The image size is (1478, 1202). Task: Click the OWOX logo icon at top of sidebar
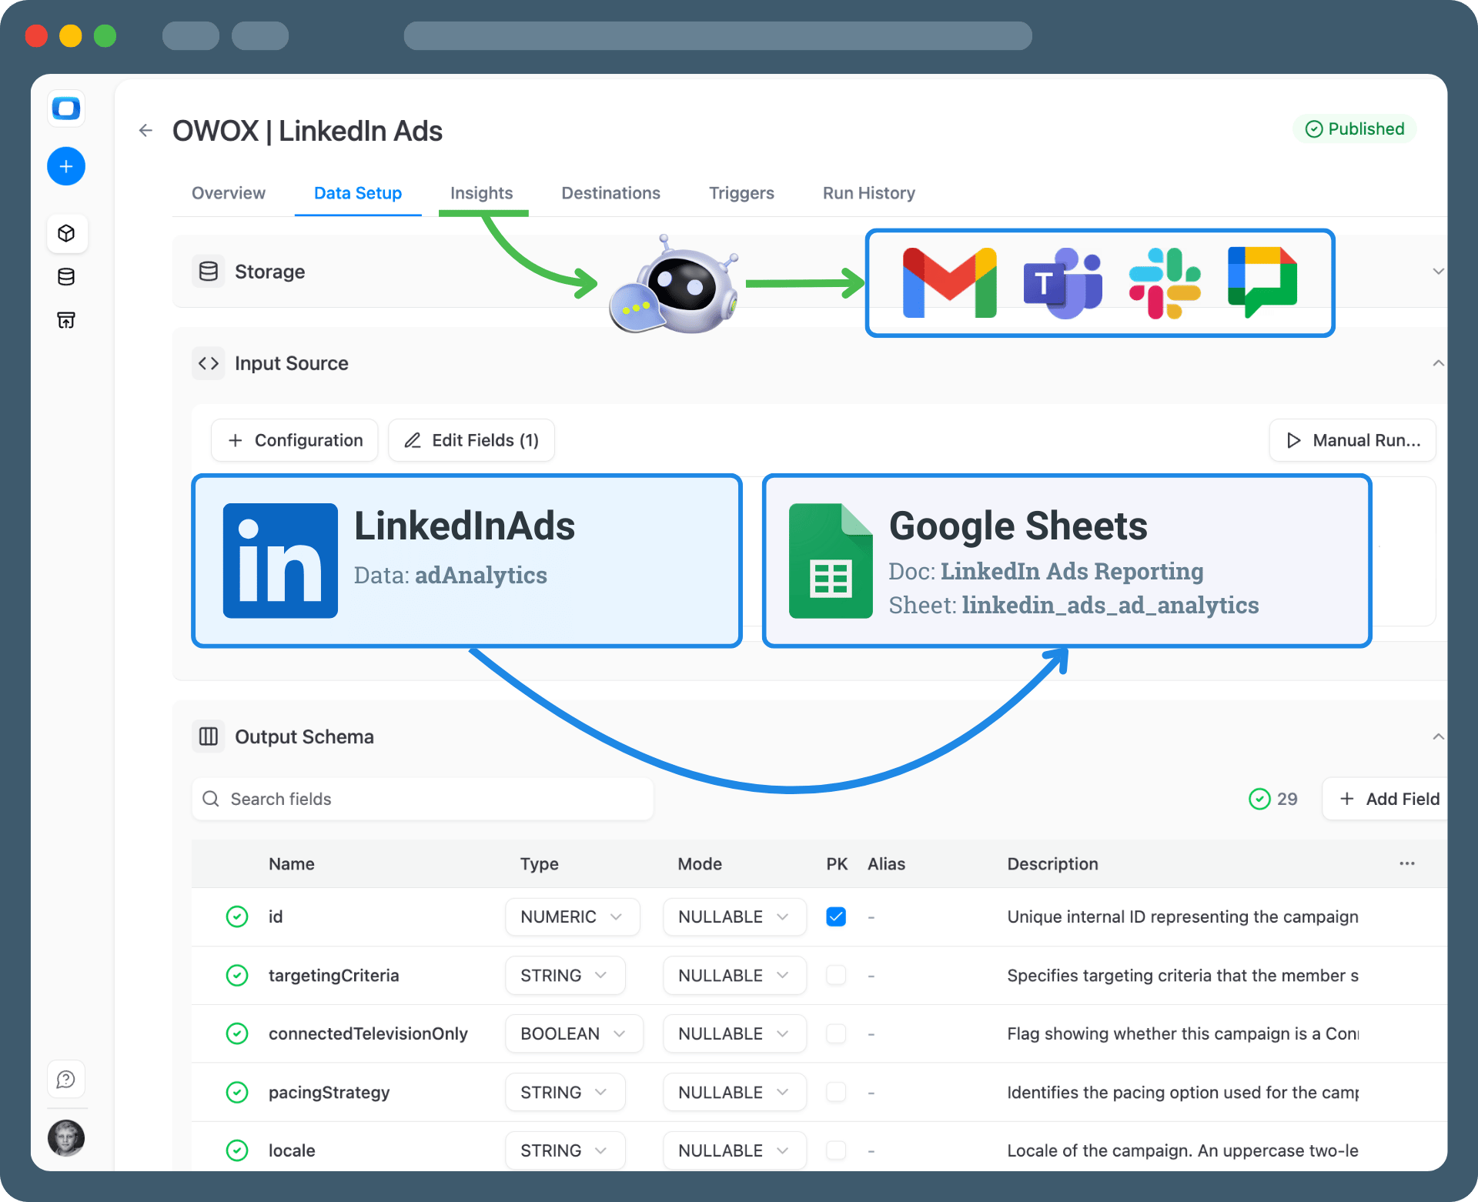point(66,109)
